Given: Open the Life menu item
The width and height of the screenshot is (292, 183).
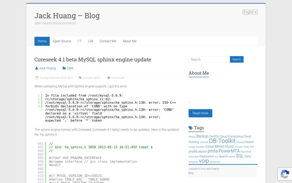Looking at the screenshot, I should 90,41.
